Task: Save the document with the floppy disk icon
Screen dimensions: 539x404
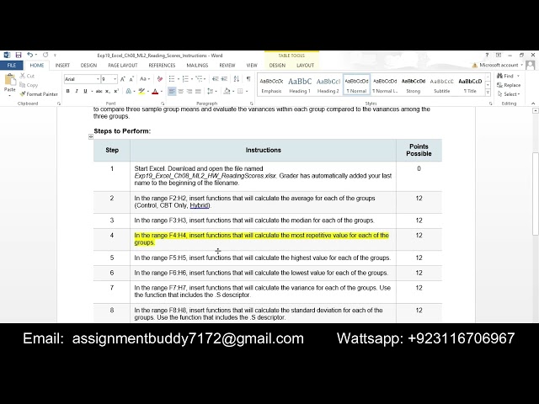Action: 19,55
